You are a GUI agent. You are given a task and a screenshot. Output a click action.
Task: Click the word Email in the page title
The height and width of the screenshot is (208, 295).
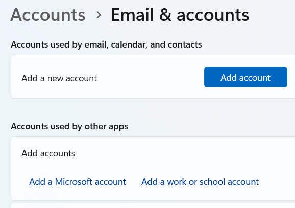click(x=133, y=15)
